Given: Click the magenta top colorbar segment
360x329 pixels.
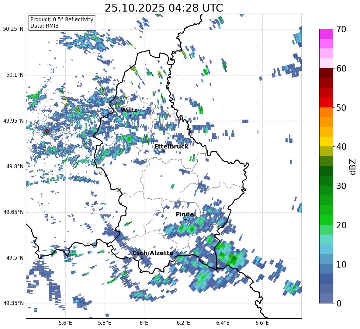Looking at the screenshot, I should pyautogui.click(x=326, y=34).
